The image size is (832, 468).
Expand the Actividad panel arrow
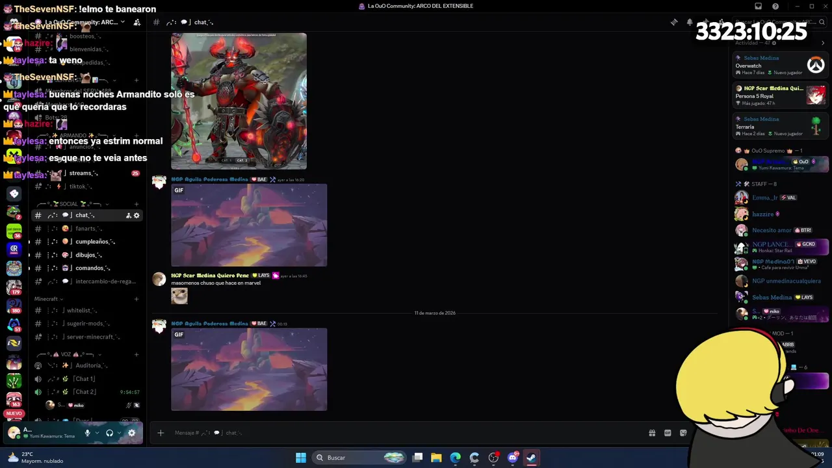coord(822,43)
